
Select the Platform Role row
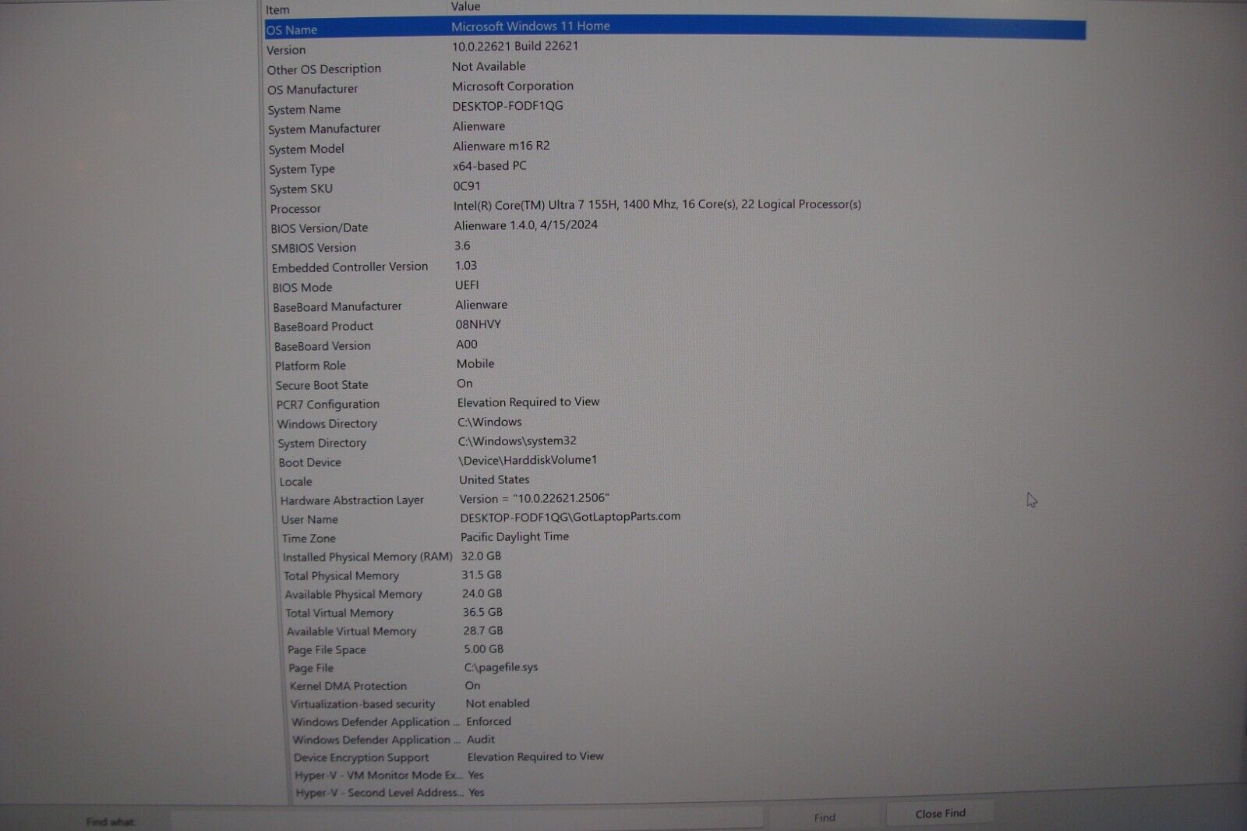tap(675, 365)
